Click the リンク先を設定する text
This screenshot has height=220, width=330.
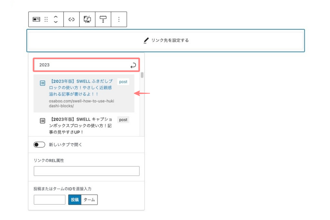click(x=170, y=40)
